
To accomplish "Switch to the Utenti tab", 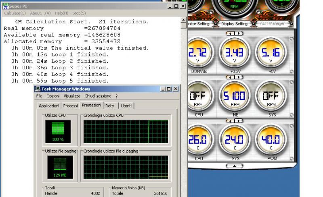I will (126, 106).
